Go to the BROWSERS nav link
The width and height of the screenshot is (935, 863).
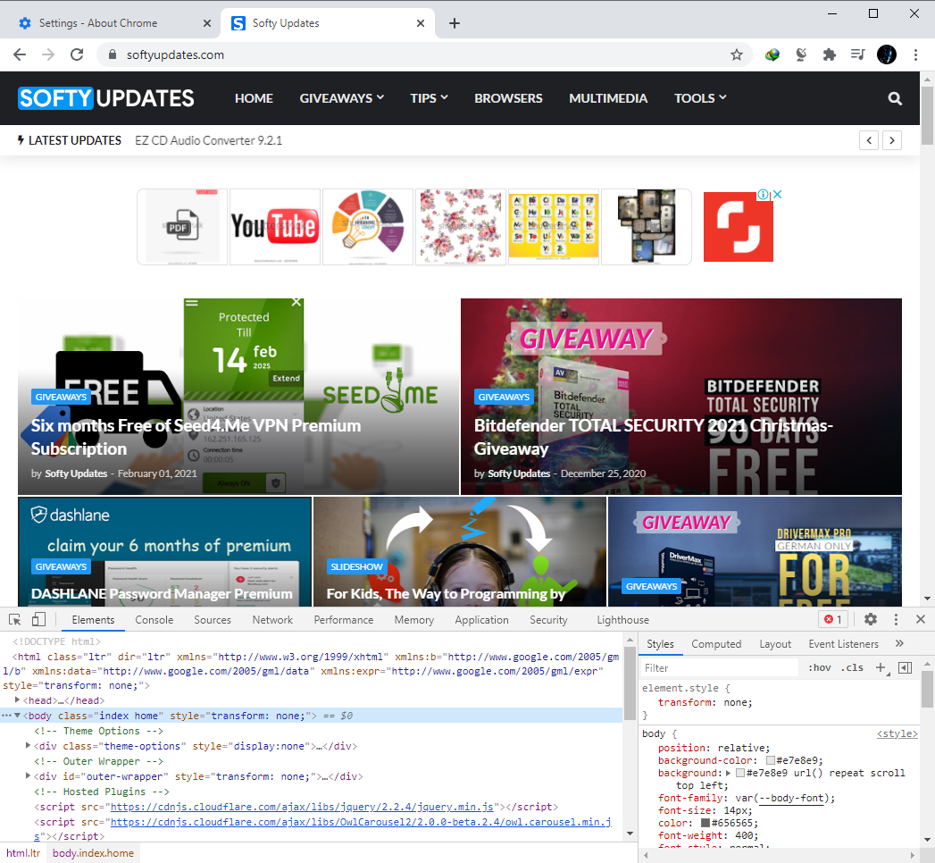click(x=509, y=98)
